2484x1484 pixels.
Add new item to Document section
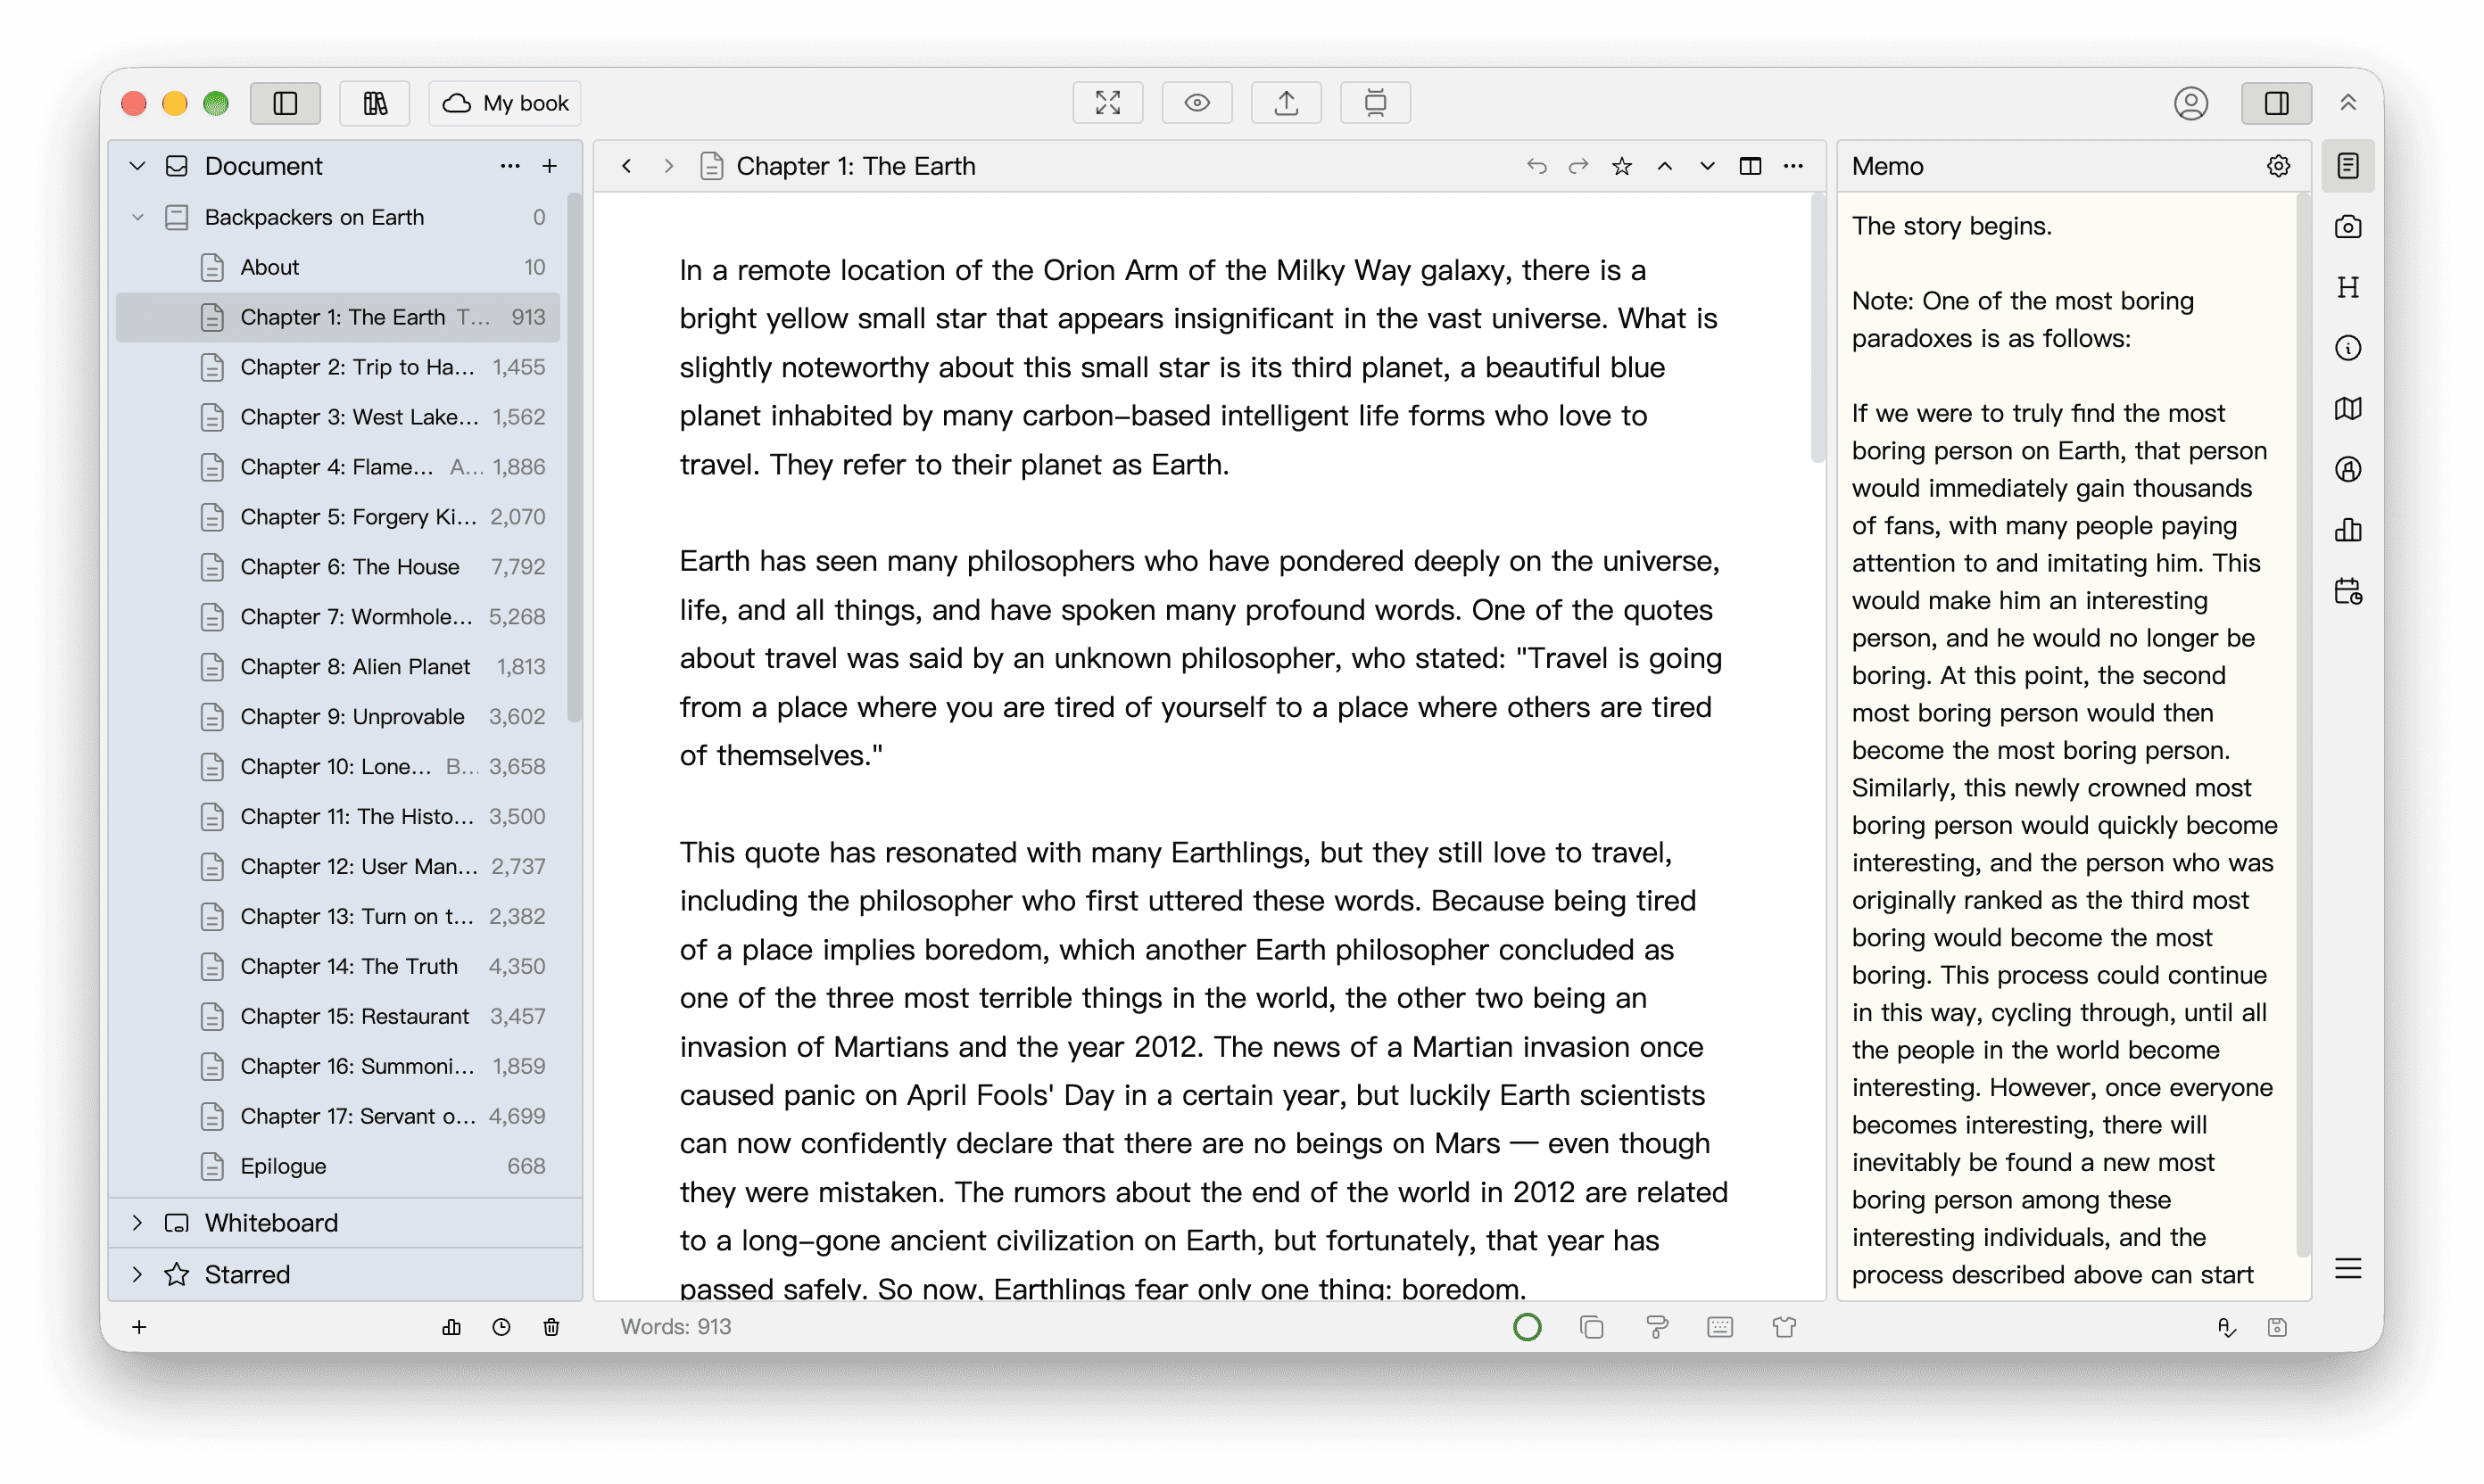pyautogui.click(x=550, y=166)
